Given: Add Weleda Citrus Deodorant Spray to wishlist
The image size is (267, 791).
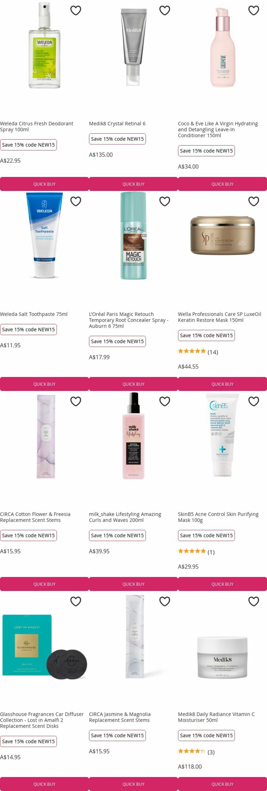Looking at the screenshot, I should [75, 11].
